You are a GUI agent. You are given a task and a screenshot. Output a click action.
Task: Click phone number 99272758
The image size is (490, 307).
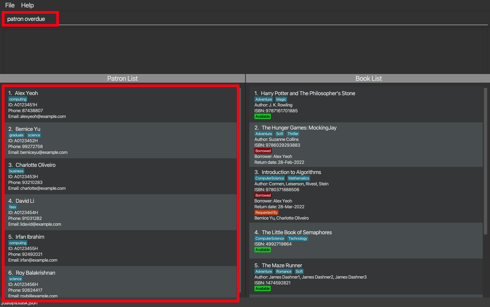point(25,146)
